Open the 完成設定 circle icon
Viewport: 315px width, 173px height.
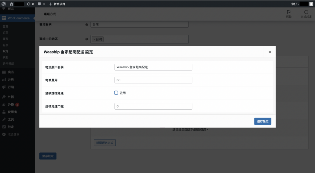point(306,12)
